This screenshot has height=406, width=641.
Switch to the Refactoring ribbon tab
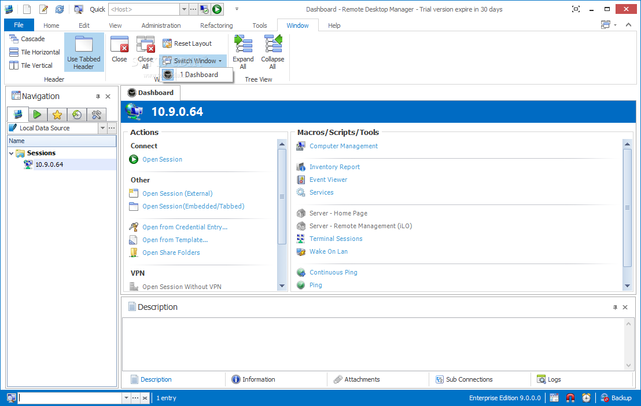coord(217,25)
